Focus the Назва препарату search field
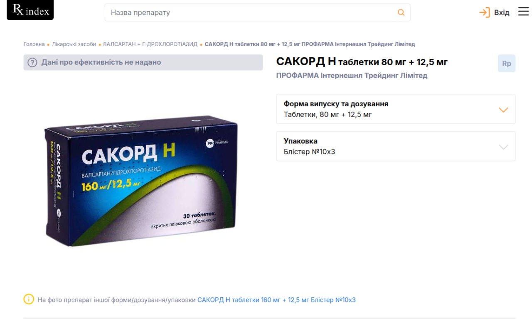Screen dimensions: 532x319 (x=257, y=12)
